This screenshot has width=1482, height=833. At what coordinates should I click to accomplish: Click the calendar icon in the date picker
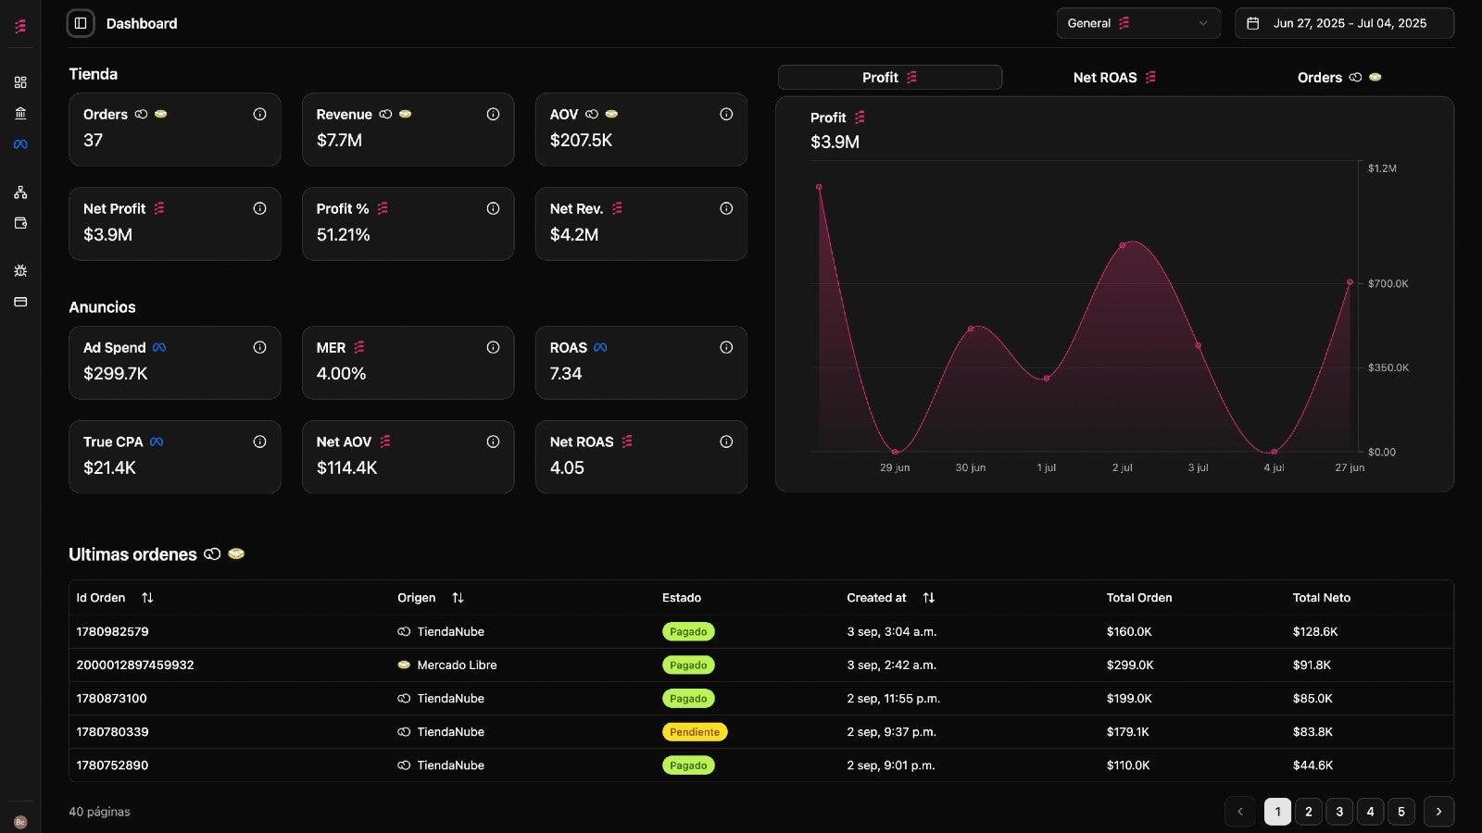click(1255, 23)
